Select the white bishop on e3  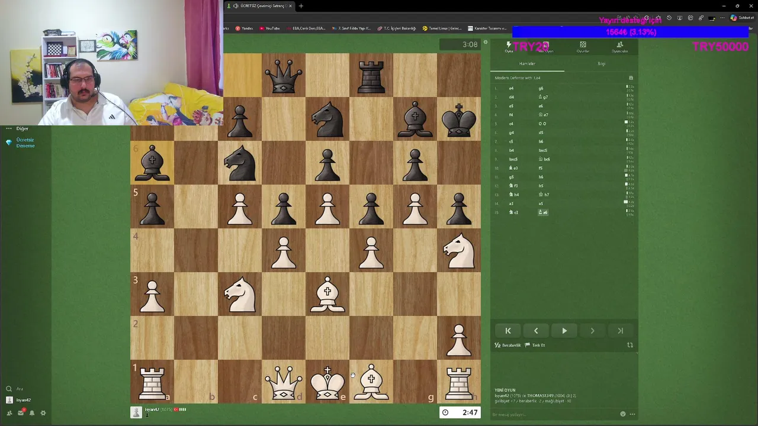click(327, 294)
